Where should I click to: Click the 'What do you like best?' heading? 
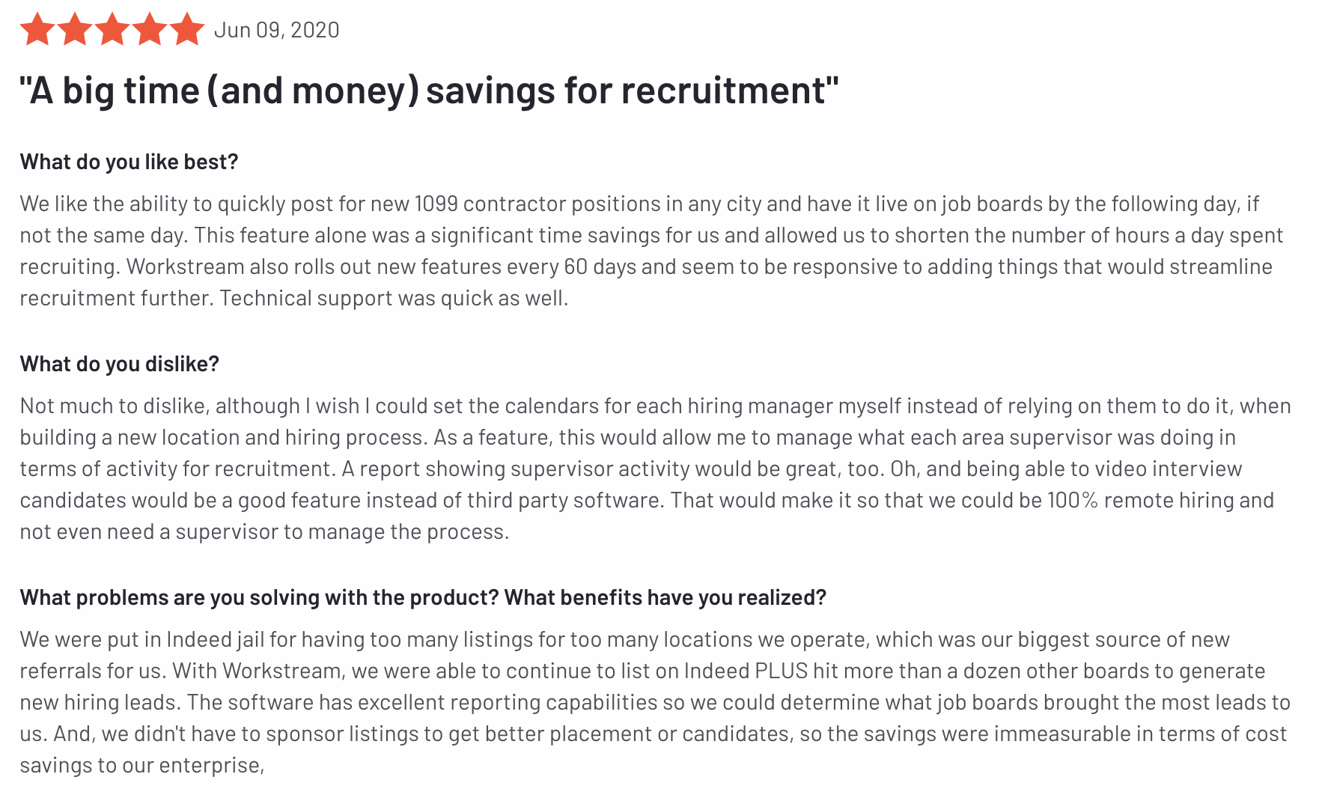click(x=130, y=162)
